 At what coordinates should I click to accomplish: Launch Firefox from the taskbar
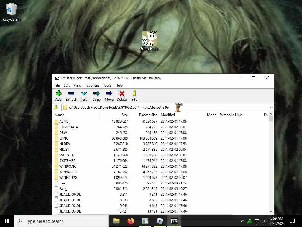pos(131,221)
